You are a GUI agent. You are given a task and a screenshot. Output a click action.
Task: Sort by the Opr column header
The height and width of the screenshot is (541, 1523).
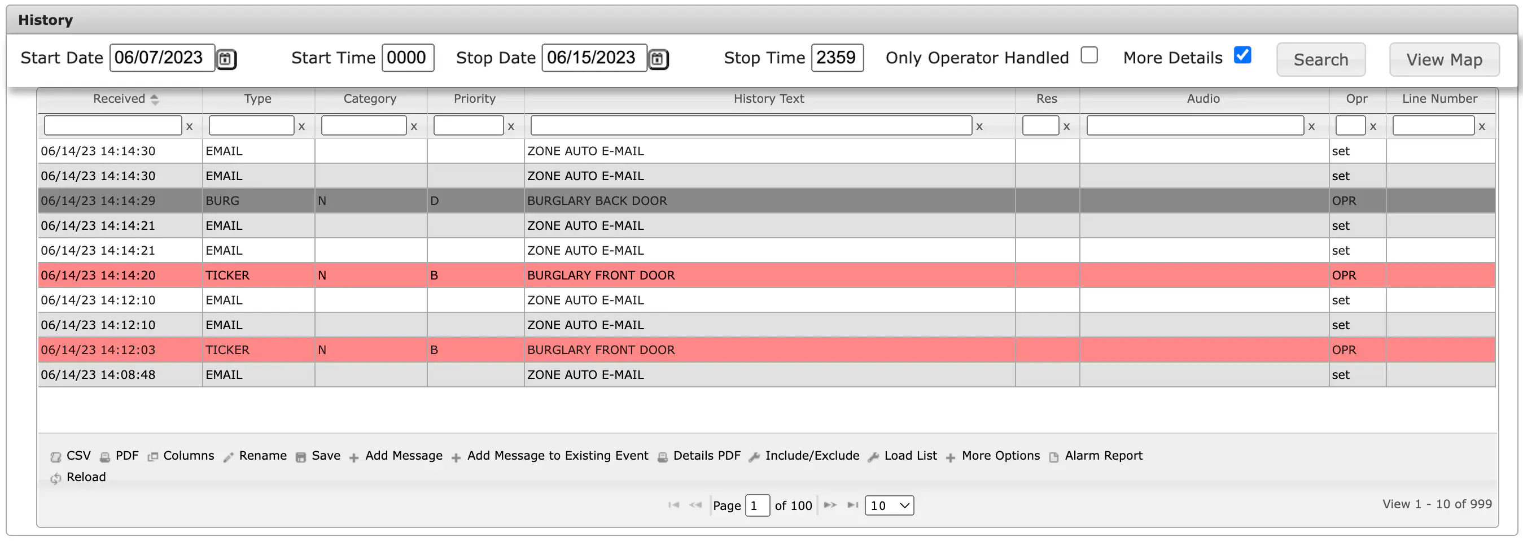click(x=1357, y=99)
